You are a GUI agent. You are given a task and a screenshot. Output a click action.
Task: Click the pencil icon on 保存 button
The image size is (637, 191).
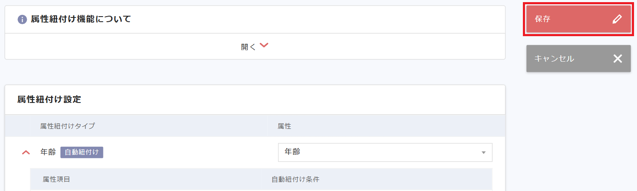[x=617, y=19]
